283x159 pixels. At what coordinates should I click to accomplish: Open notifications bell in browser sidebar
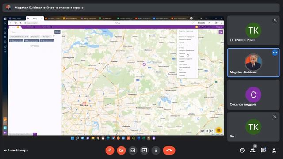click(5, 23)
